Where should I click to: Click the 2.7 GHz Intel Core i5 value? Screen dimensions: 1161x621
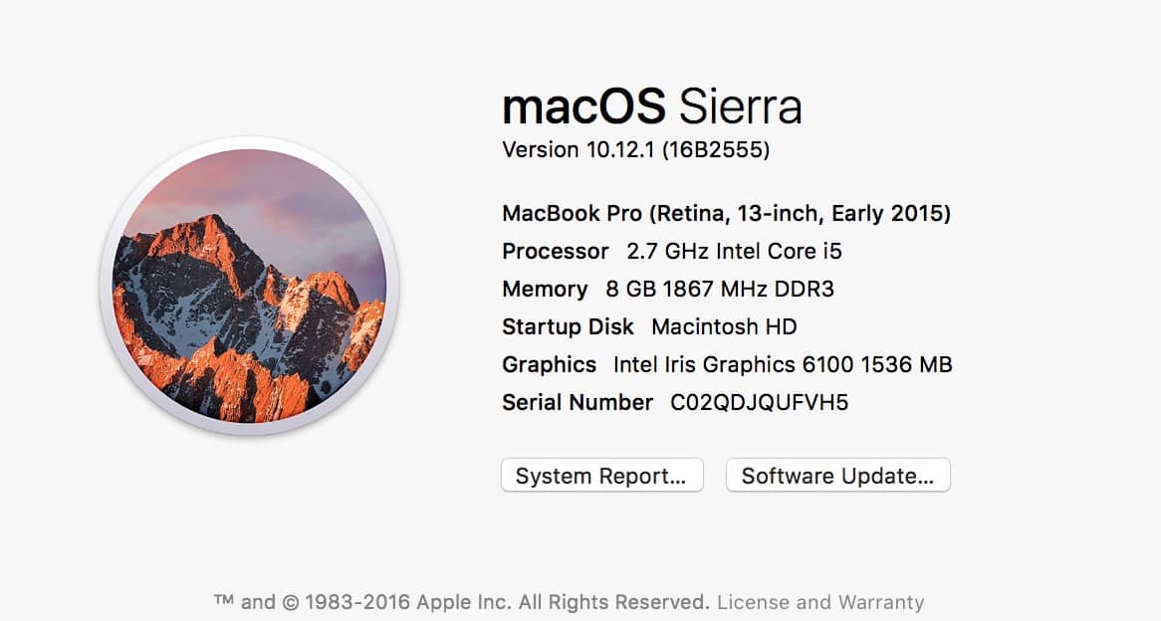click(735, 252)
